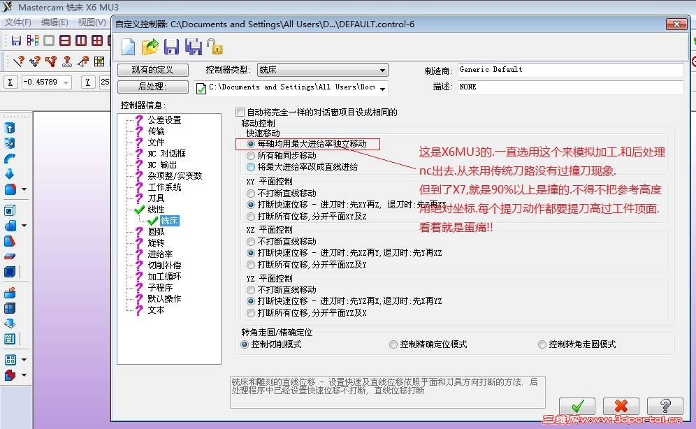Viewport: 696px width, 429px height.
Task: Select 进给率 in the controller tree
Action: [x=160, y=254]
